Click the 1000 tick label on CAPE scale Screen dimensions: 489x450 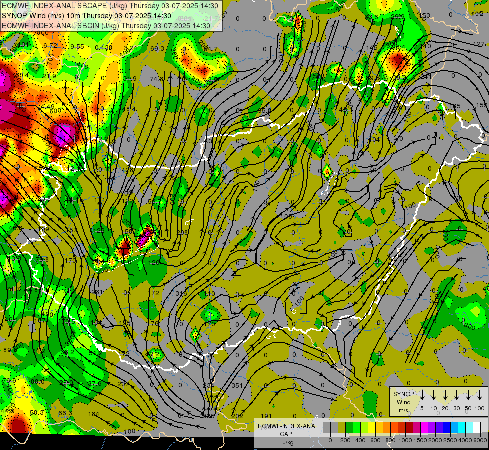pos(405,440)
